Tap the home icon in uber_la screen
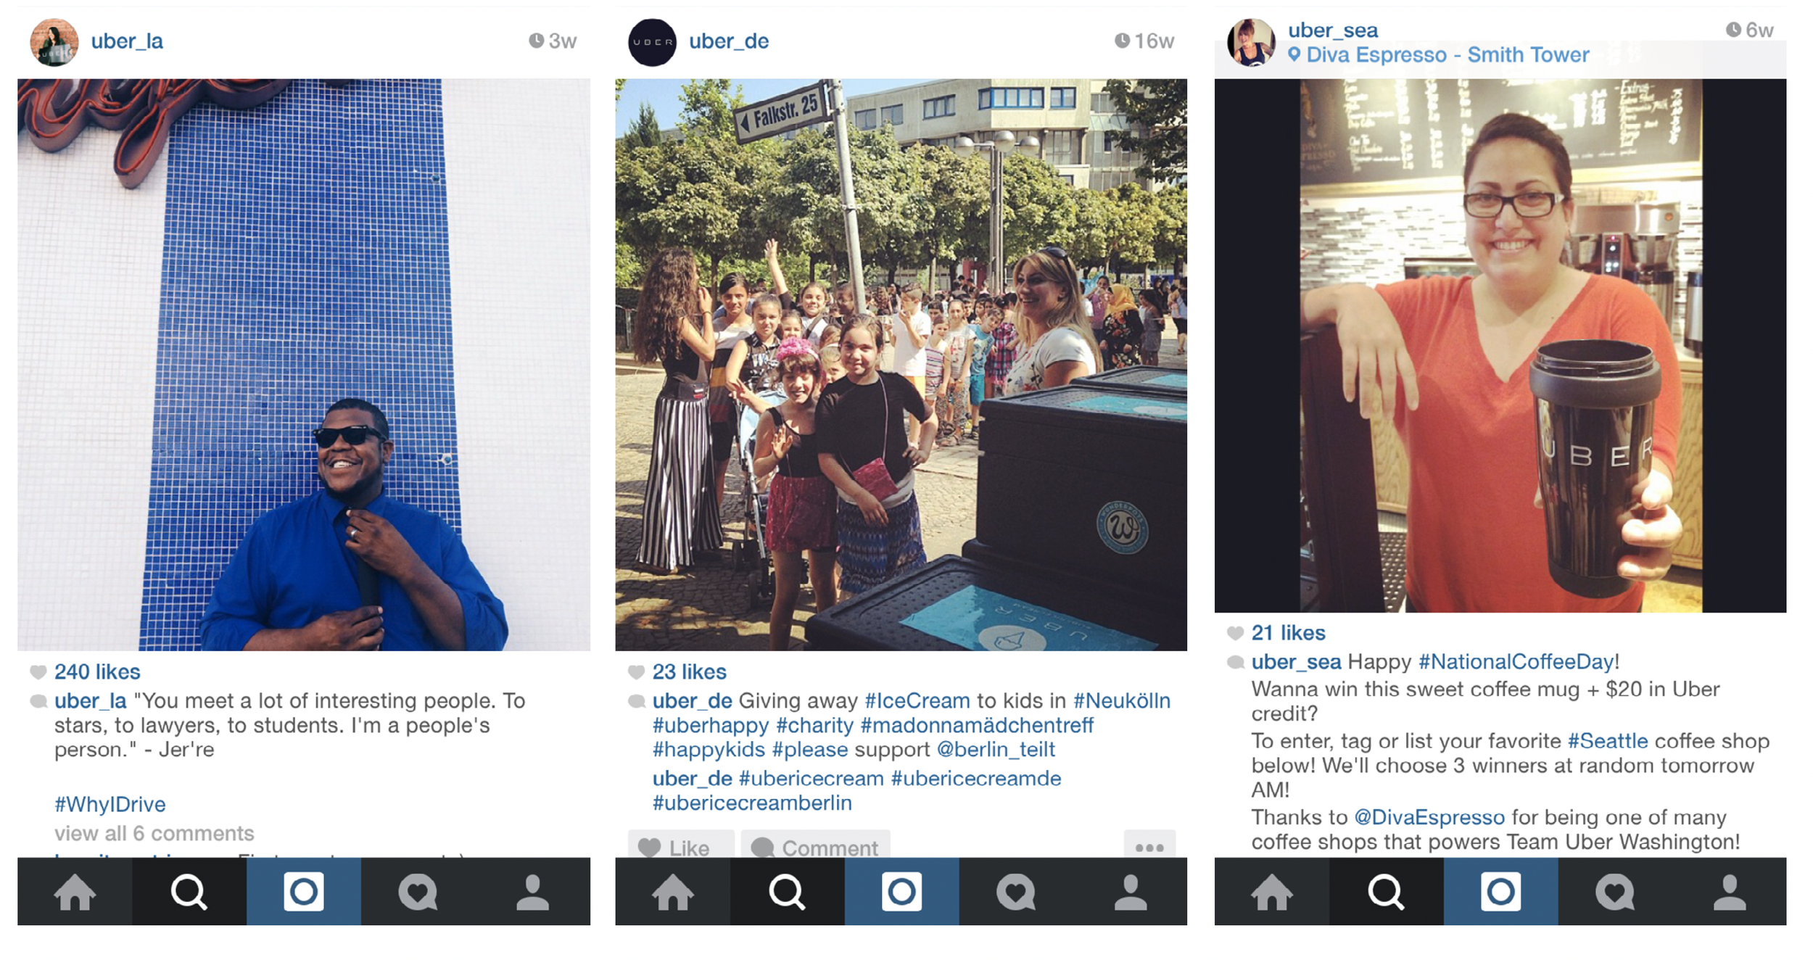The height and width of the screenshot is (960, 1813). [x=75, y=892]
